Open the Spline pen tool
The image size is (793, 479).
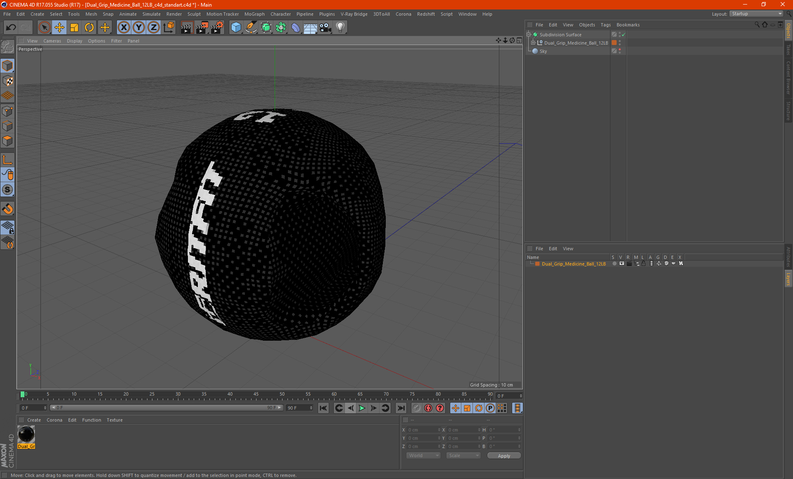coord(251,28)
